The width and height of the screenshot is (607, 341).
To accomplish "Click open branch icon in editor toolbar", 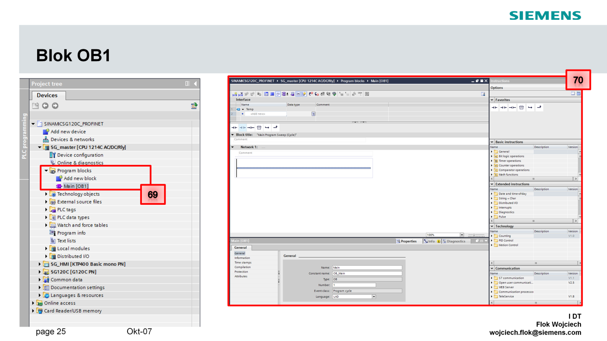I will point(267,127).
